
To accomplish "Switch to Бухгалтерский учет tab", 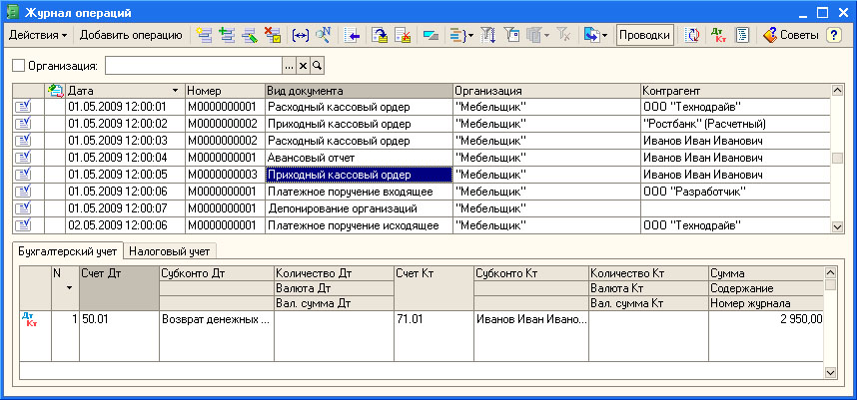I will (x=68, y=251).
